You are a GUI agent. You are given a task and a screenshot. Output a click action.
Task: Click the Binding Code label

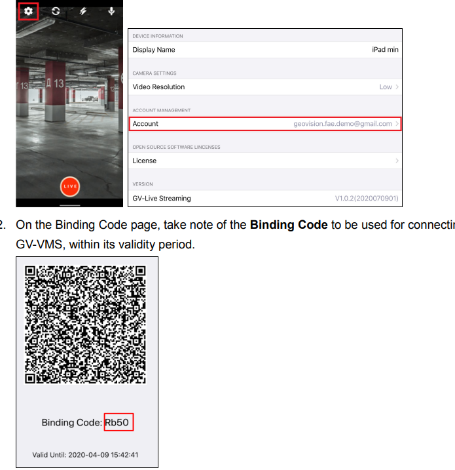pyautogui.click(x=71, y=422)
